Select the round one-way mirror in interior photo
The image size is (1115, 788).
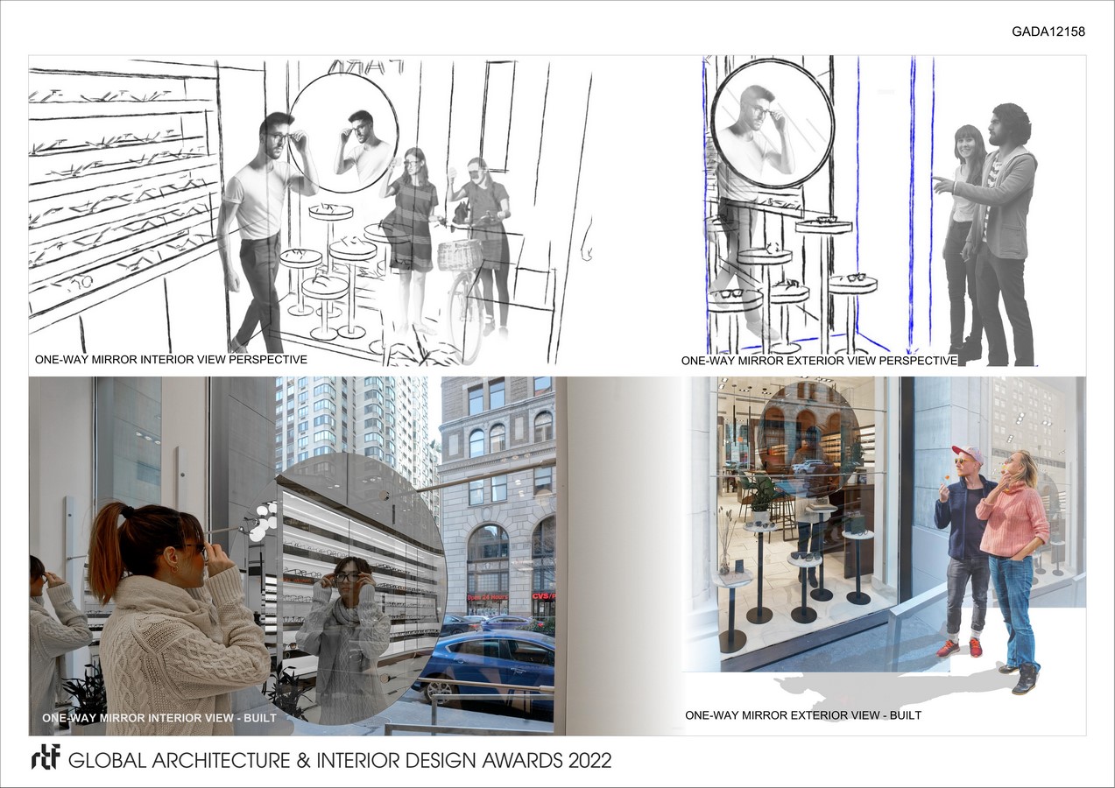click(x=359, y=587)
